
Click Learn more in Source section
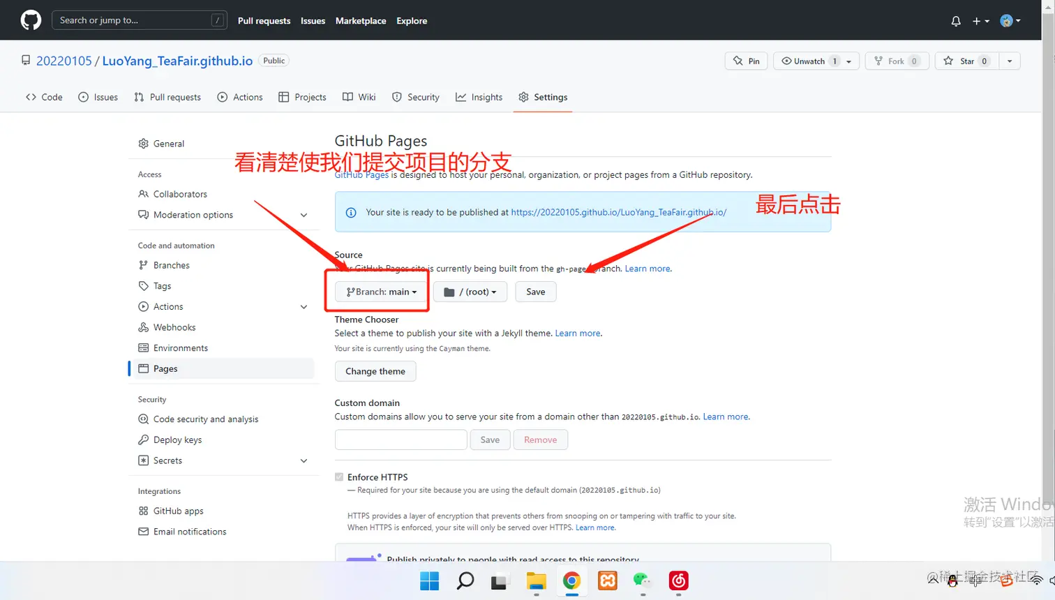(648, 269)
